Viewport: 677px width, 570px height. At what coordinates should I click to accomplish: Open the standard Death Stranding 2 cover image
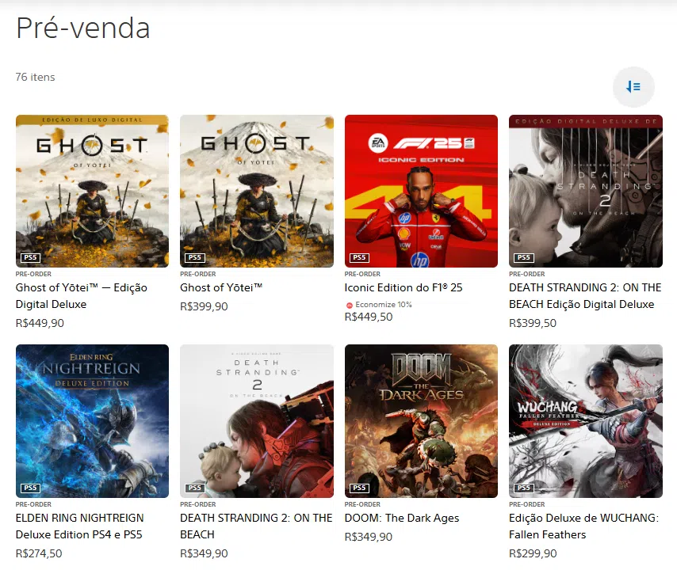point(257,421)
